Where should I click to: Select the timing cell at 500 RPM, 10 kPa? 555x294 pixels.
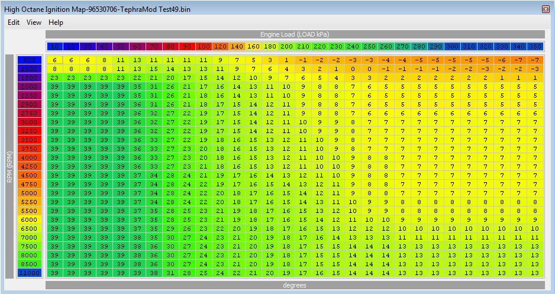(x=54, y=60)
